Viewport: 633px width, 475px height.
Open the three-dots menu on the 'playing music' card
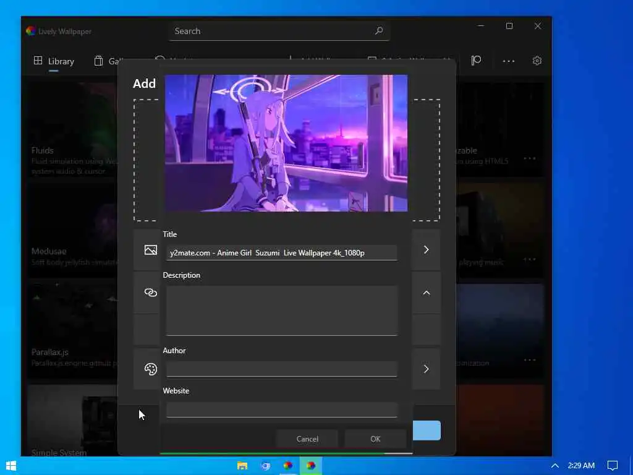(529, 259)
